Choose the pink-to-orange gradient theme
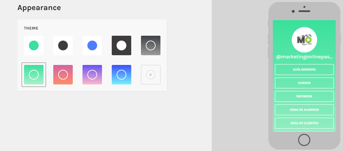Screen dimensions: 343x151 (x=63, y=75)
